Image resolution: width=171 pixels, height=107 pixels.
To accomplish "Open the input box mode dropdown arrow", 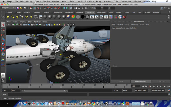I will pyautogui.click(x=90, y=8).
